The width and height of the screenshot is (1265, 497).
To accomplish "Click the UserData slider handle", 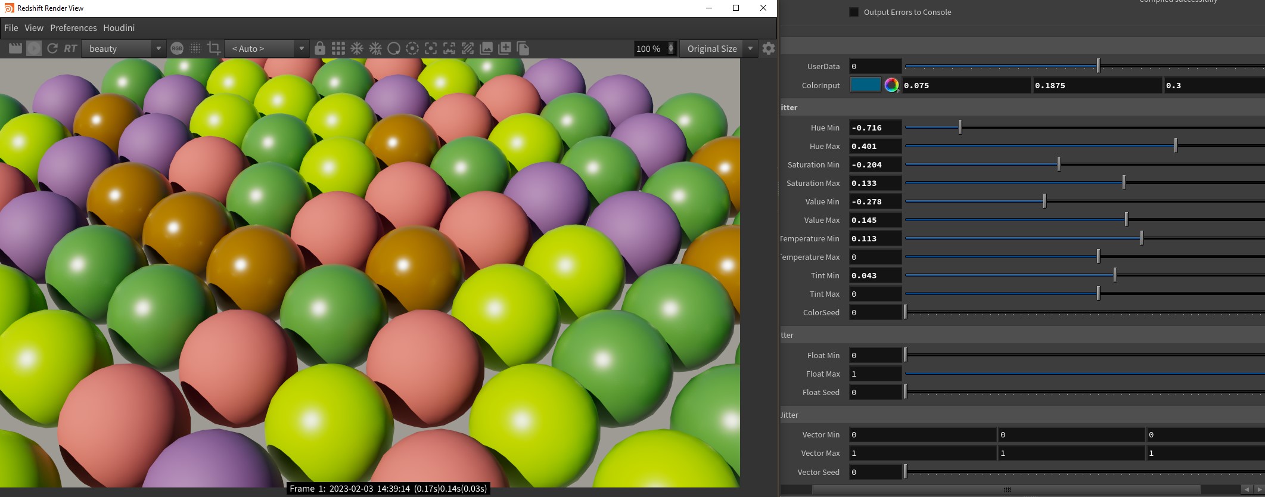I will pyautogui.click(x=1098, y=66).
